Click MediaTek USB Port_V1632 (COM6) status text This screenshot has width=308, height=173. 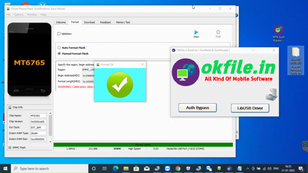(185, 149)
